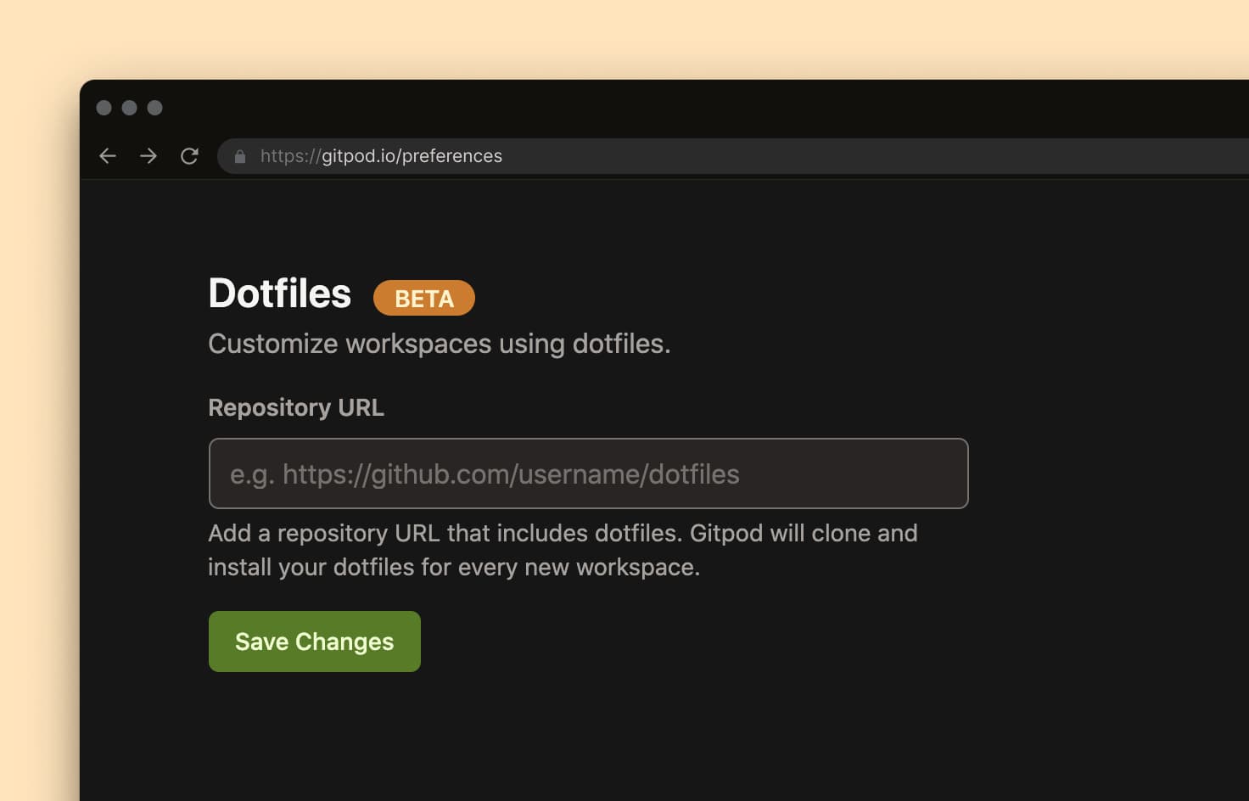Click the dotfiles placeholder text in the input
The height and width of the screenshot is (801, 1249).
(x=485, y=473)
